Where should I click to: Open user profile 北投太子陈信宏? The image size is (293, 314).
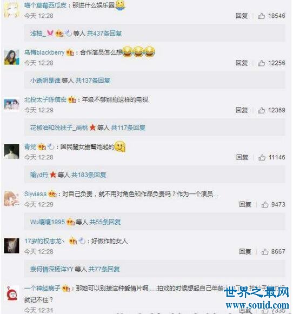[x=45, y=99]
